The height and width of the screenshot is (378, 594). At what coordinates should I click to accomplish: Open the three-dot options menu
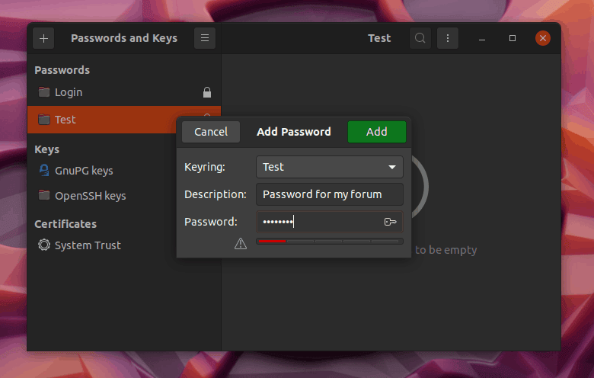click(448, 38)
